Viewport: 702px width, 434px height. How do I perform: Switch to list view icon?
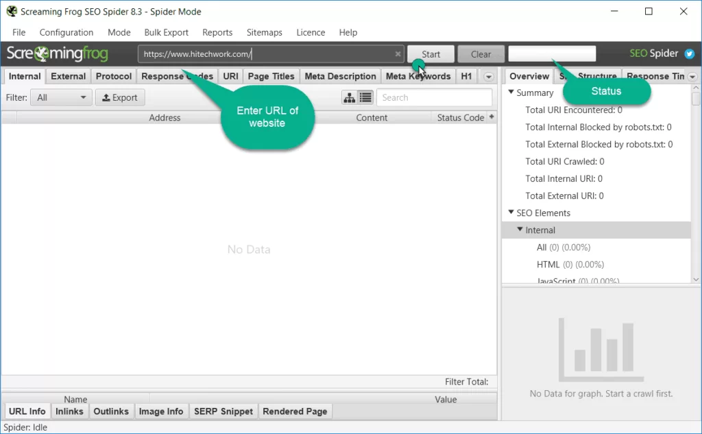point(365,97)
